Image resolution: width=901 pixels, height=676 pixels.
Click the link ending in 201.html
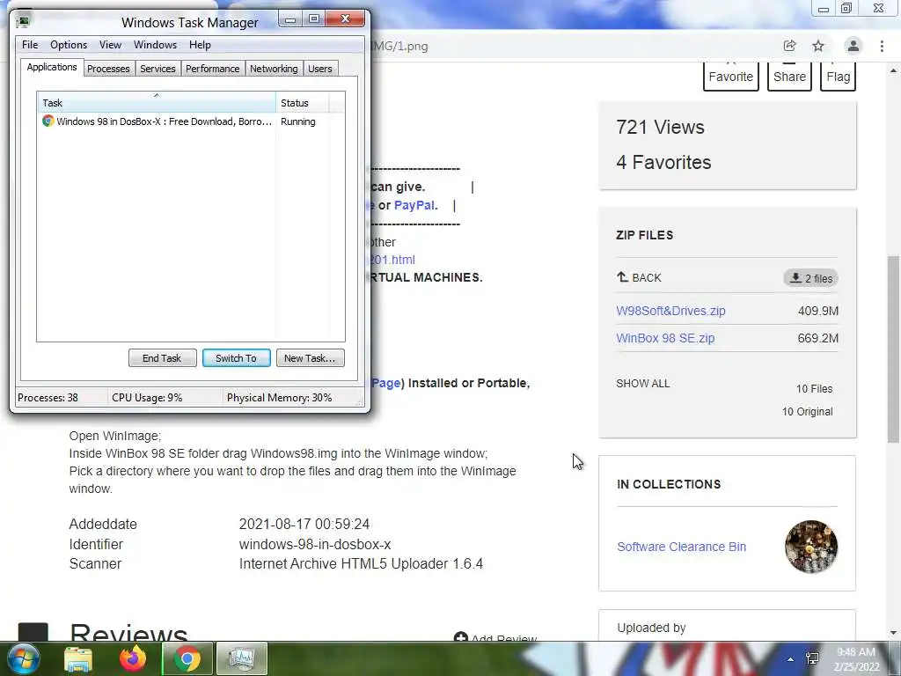point(392,260)
